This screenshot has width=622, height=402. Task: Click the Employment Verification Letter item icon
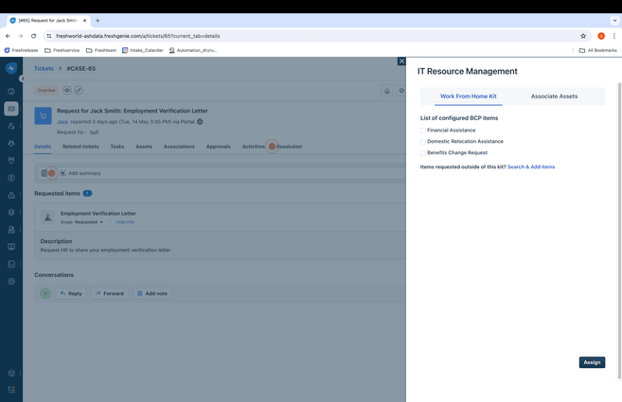point(47,218)
